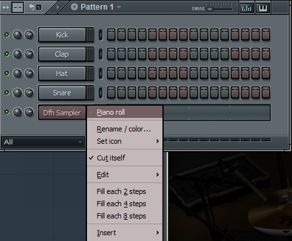Screen dimensions: 292x241
Task: Click the Snare channel button
Action: (x=62, y=93)
